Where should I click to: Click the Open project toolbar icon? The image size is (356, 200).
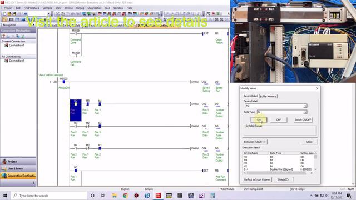[x=9, y=13]
